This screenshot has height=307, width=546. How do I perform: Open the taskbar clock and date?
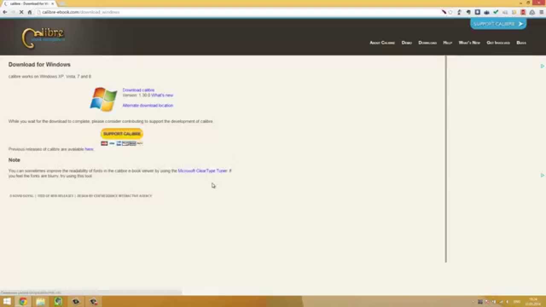533,302
